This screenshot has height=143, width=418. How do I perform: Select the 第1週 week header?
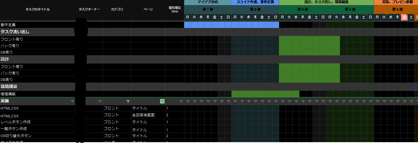point(208,10)
